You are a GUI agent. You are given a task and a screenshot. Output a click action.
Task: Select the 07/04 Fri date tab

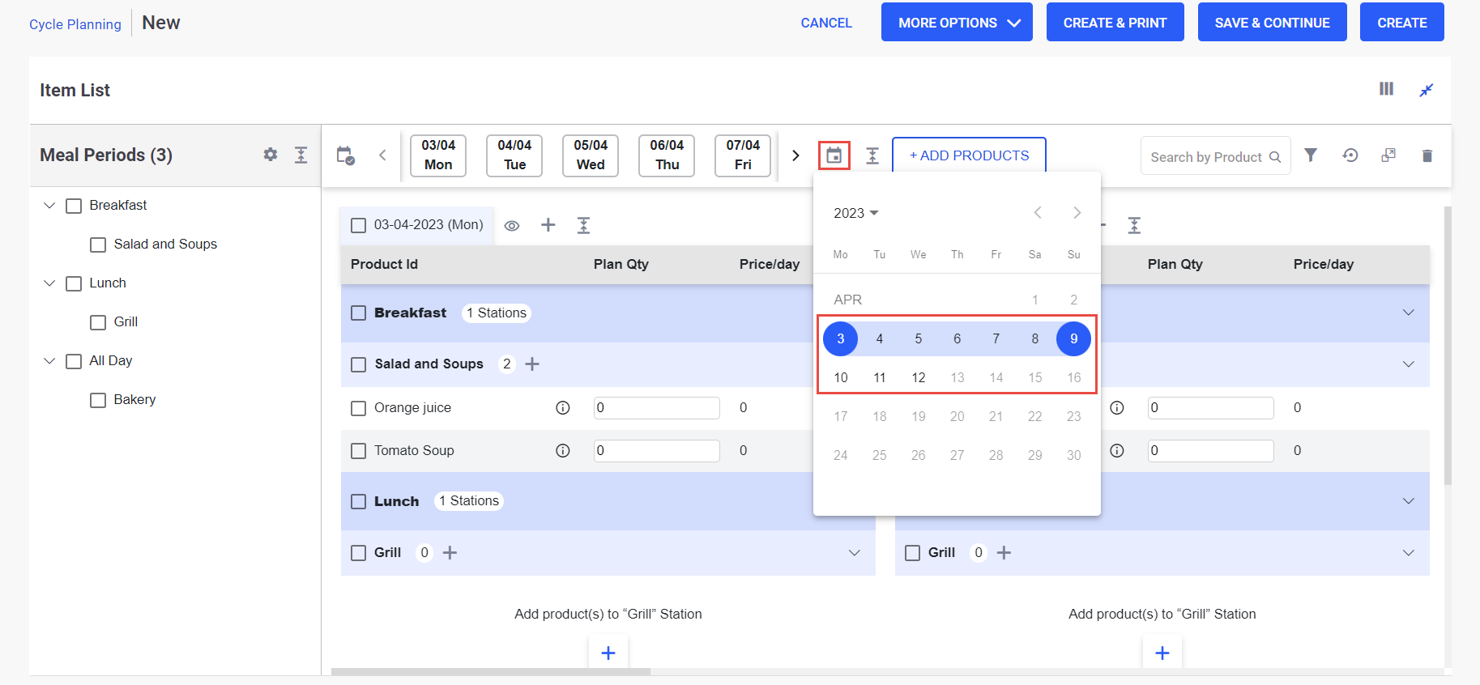pos(743,155)
